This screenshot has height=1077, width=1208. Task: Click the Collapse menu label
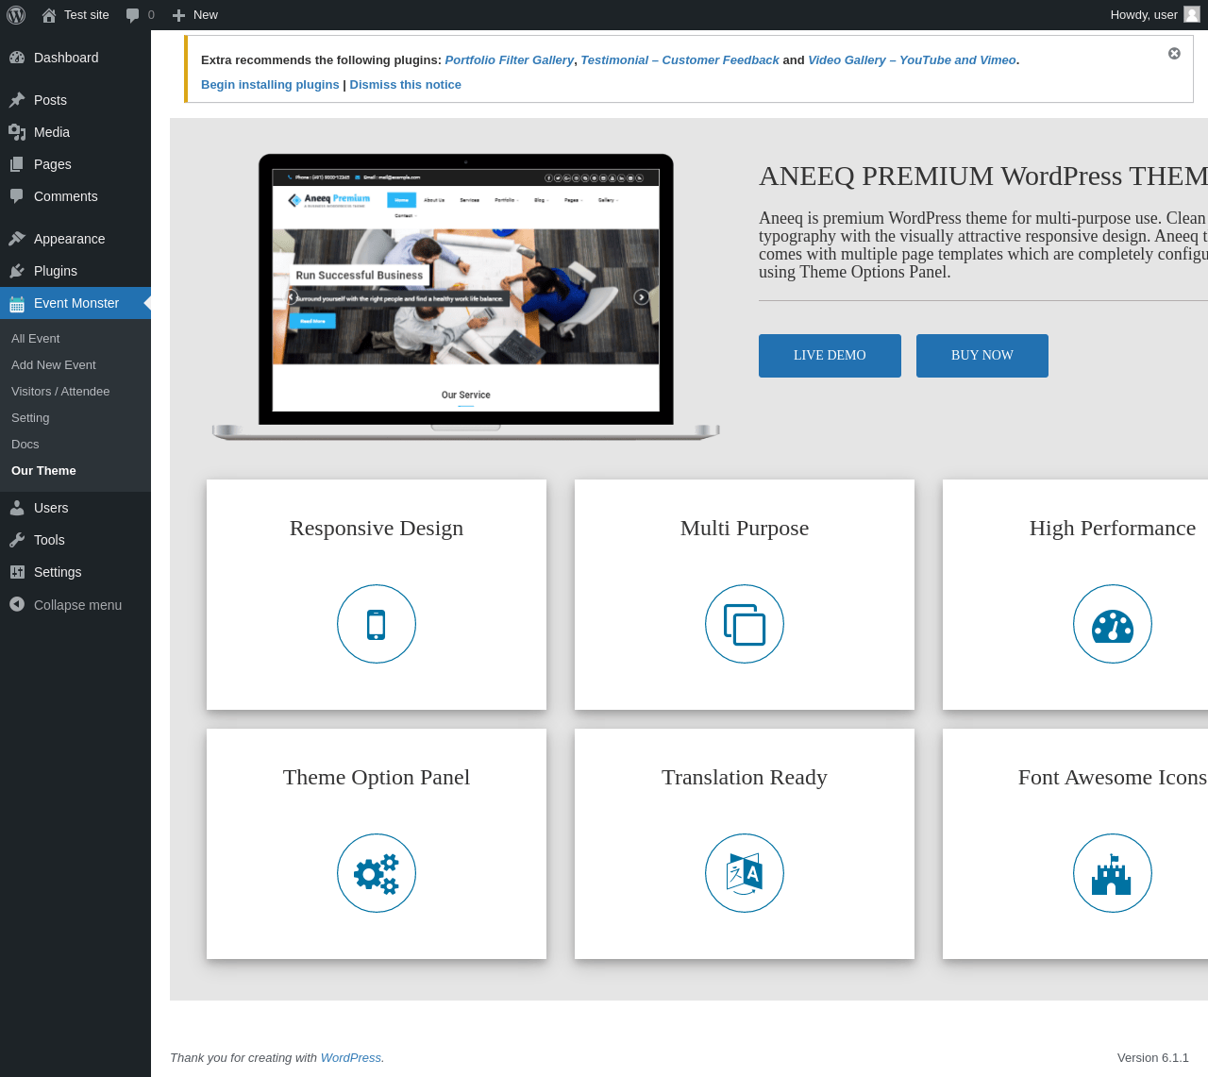pyautogui.click(x=77, y=605)
